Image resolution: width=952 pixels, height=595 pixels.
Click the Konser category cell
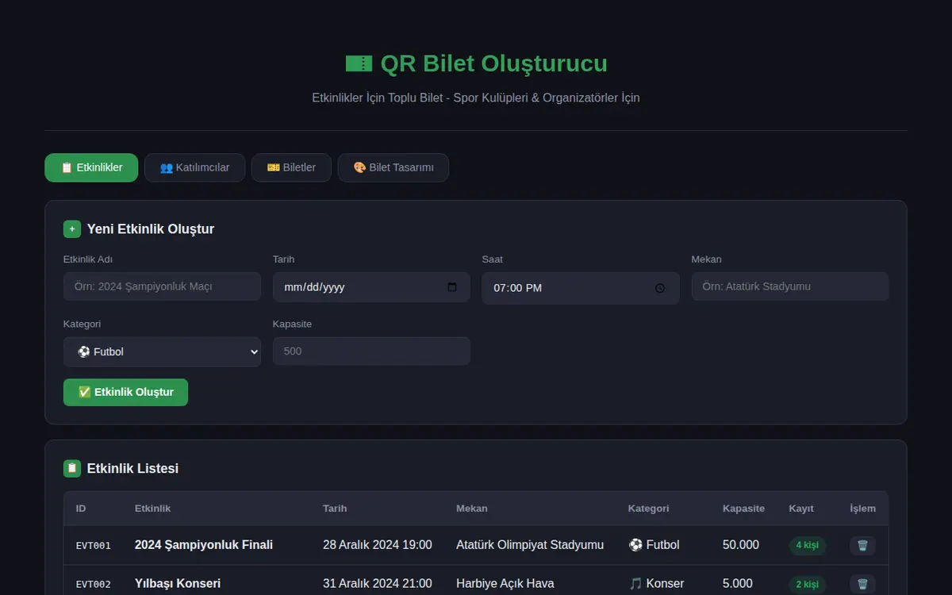(x=656, y=584)
